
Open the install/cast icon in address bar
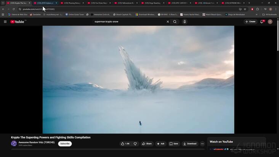[240, 9]
